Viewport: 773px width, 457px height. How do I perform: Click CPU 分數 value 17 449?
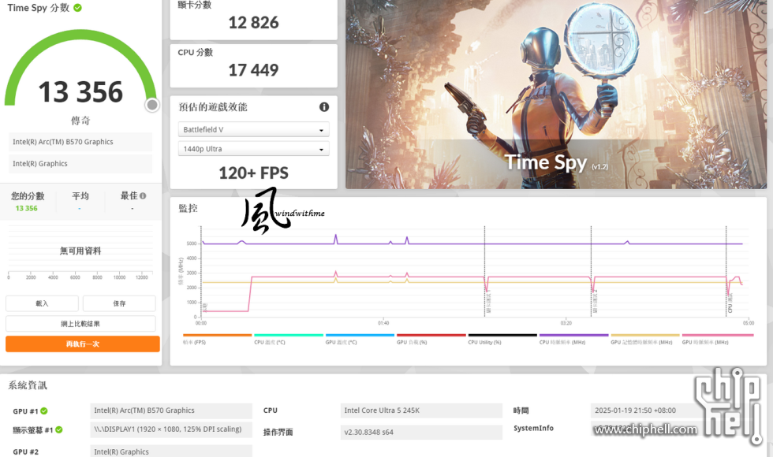pos(253,70)
